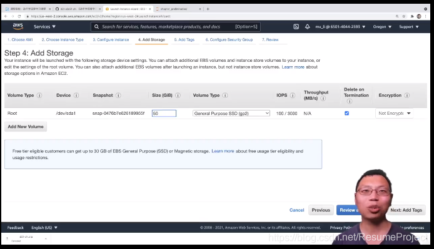This screenshot has height=249, width=434.
Task: Open English (US) language selector
Action: 44,228
